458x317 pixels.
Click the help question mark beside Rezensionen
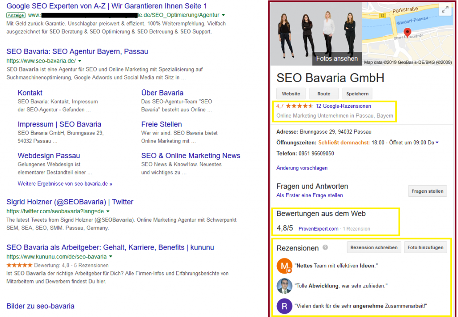[x=325, y=248]
